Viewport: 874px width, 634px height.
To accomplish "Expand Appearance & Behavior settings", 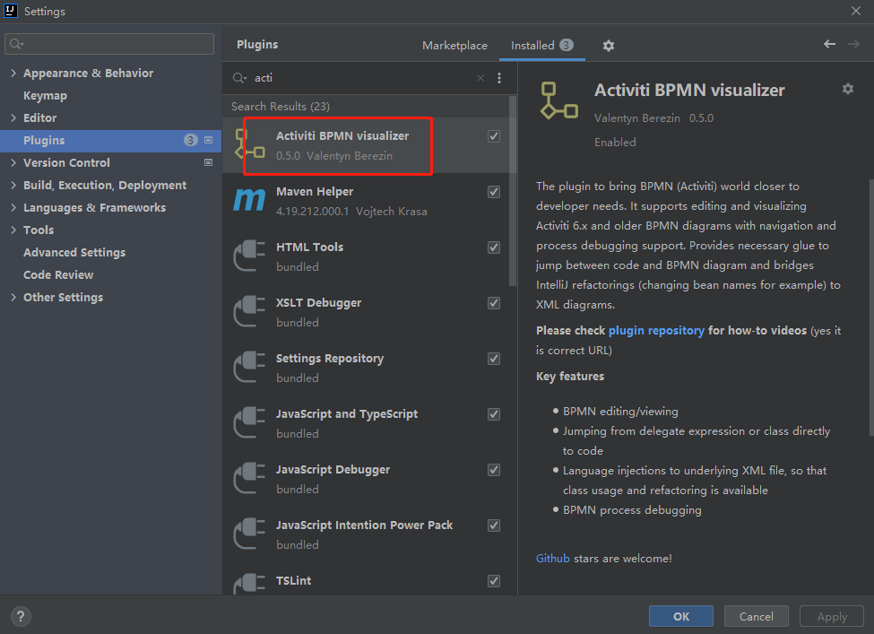I will pos(13,73).
